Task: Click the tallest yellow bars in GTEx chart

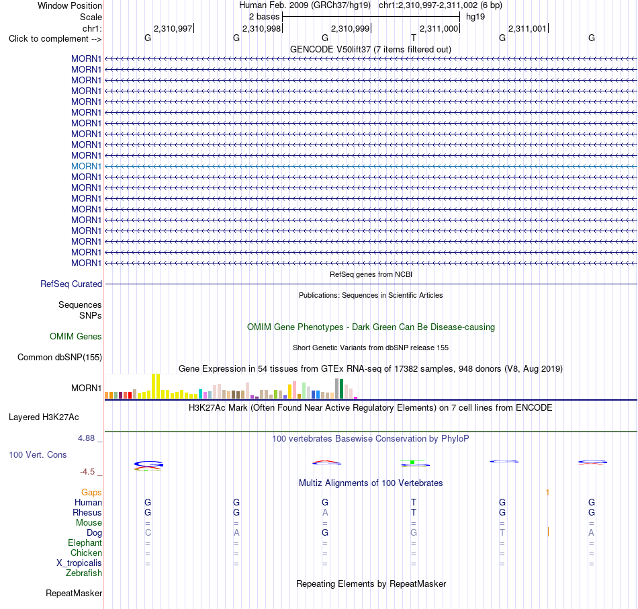Action: point(156,387)
